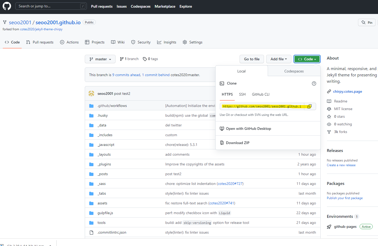Open the Actions repository tab
Viewport: 378px width, 246px height.
coord(69,42)
